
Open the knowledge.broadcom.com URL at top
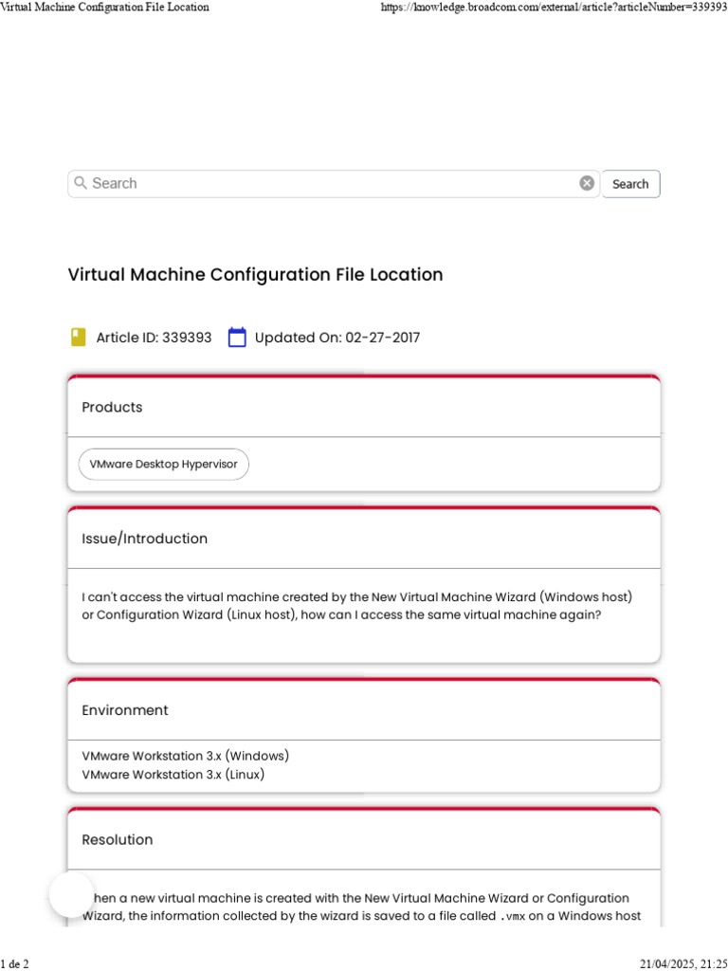pos(554,8)
